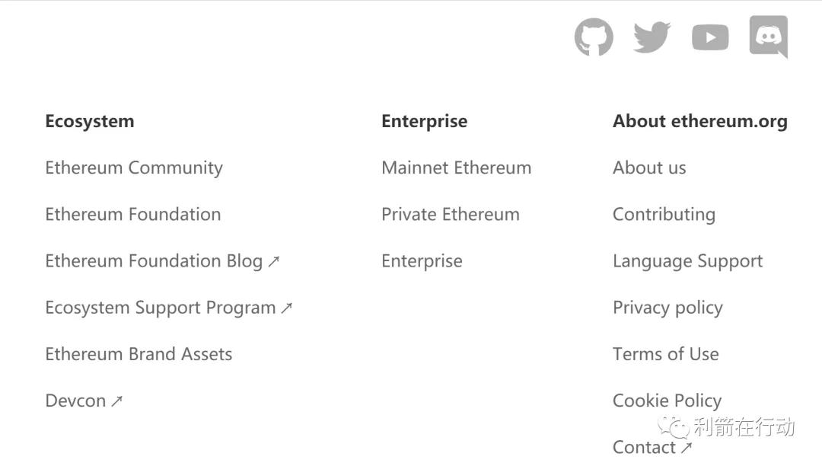
Task: Visit the Ethereum Foundation link
Action: point(133,214)
